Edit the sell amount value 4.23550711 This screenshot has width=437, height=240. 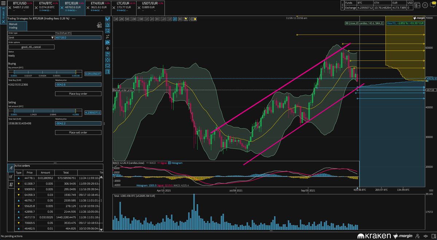[92, 113]
